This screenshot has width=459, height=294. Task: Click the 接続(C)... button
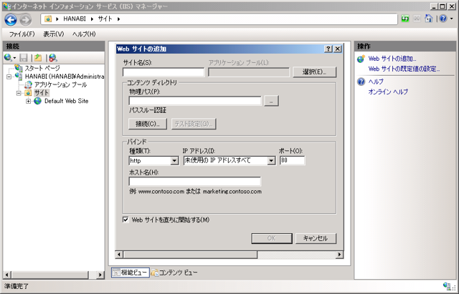coord(148,124)
